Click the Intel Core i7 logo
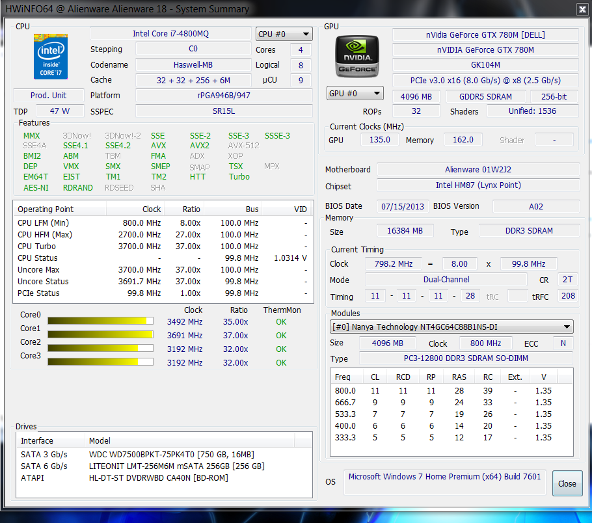 (51, 57)
